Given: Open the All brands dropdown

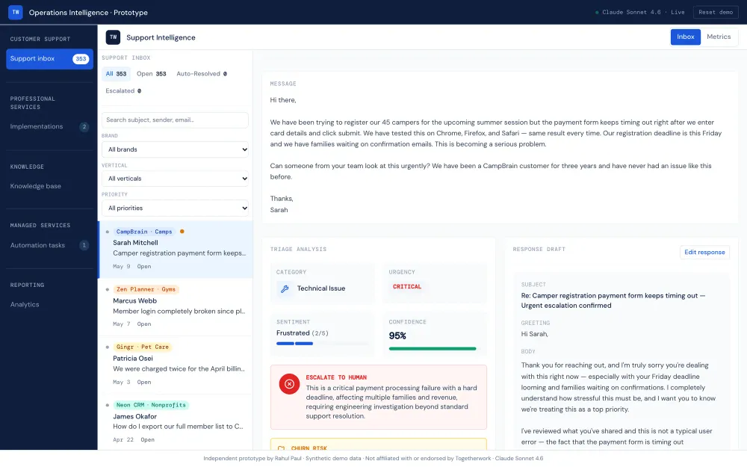Looking at the screenshot, I should click(x=175, y=149).
